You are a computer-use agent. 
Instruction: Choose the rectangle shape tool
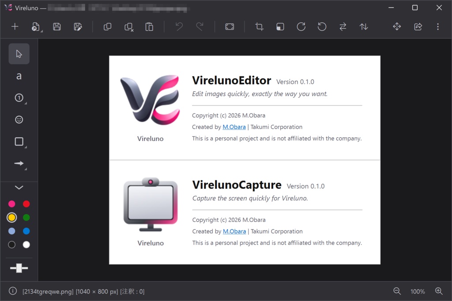19,142
